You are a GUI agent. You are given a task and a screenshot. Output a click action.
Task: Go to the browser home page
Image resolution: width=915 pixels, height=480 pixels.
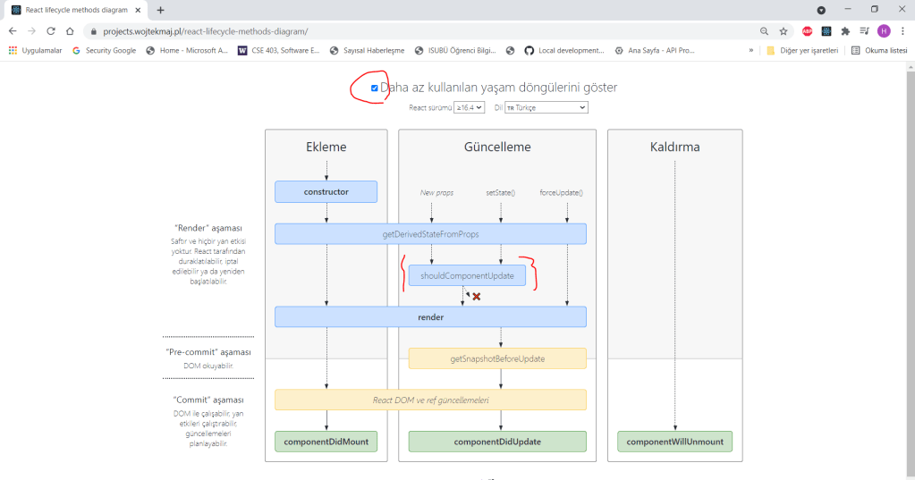click(x=71, y=30)
